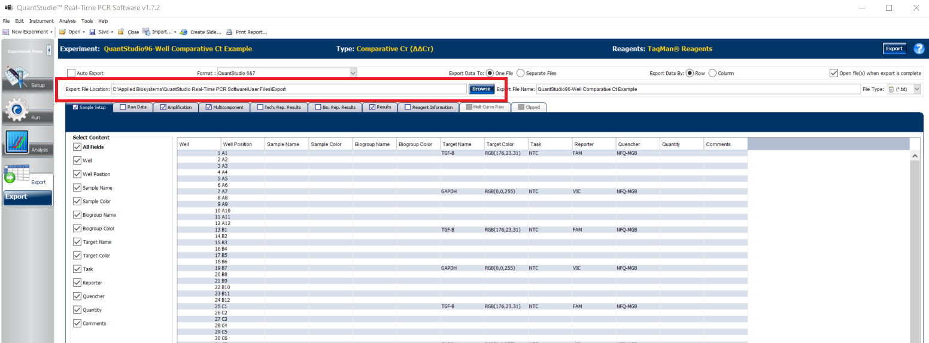
Task: Open the Setup section in Experiment Menu
Action: (26, 79)
